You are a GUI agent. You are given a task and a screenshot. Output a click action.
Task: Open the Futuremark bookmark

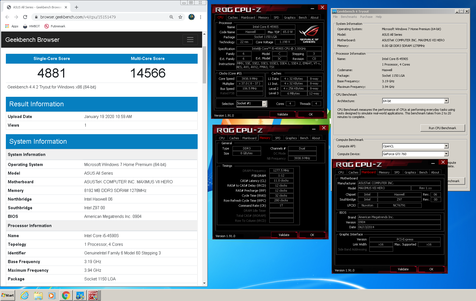[55, 26]
